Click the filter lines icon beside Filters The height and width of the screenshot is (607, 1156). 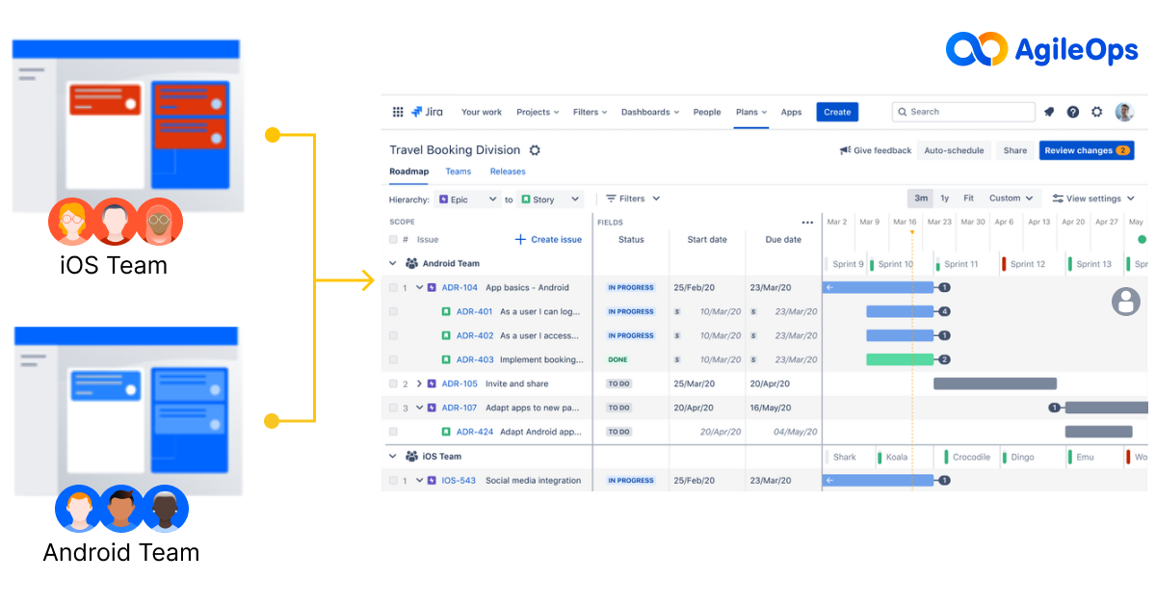[611, 198]
